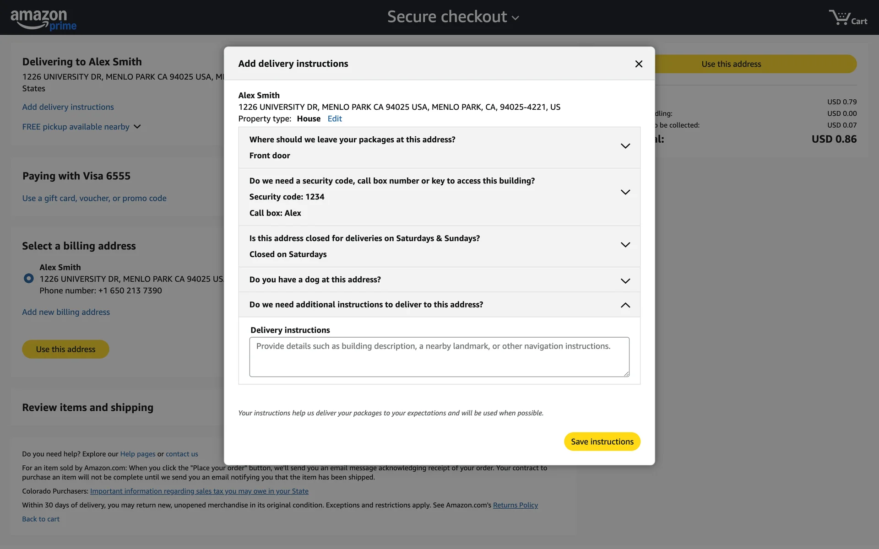The image size is (879, 549).
Task: Expand the package drop-off location section
Action: tap(625, 146)
